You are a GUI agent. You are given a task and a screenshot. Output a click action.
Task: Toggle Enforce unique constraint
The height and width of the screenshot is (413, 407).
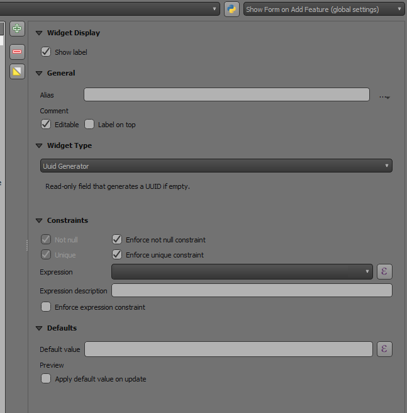point(117,254)
